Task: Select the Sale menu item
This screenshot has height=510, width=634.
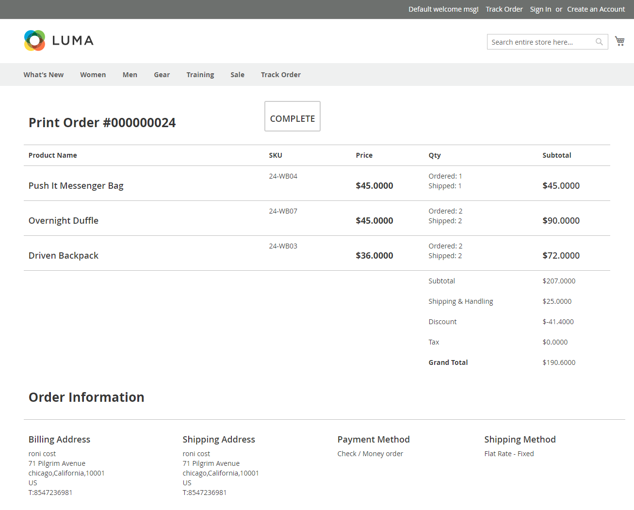Action: pyautogui.click(x=237, y=75)
